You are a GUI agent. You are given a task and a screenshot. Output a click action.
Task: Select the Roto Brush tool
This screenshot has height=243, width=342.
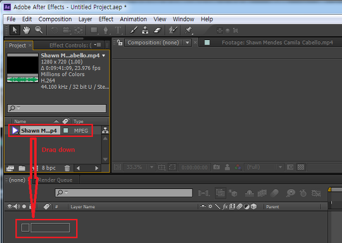173,30
